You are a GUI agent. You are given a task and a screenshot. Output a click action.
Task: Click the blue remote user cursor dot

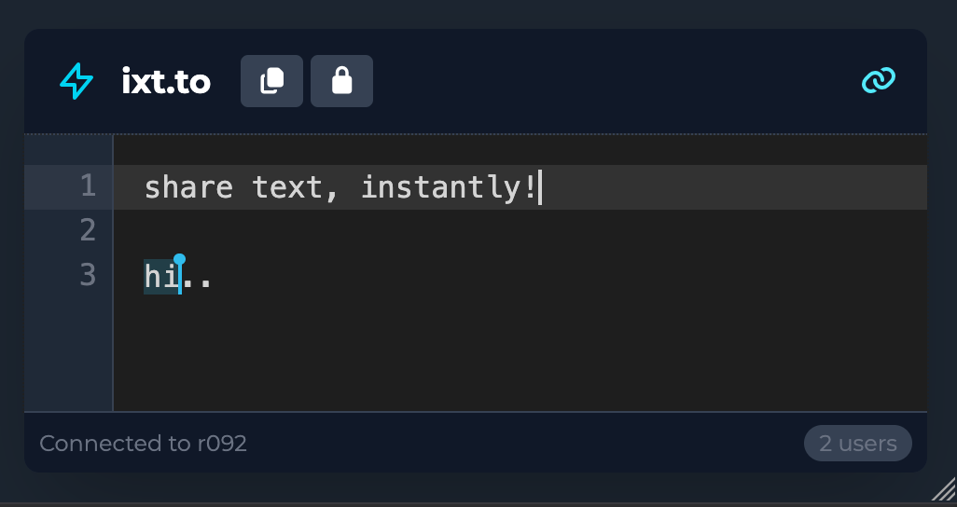coord(180,259)
